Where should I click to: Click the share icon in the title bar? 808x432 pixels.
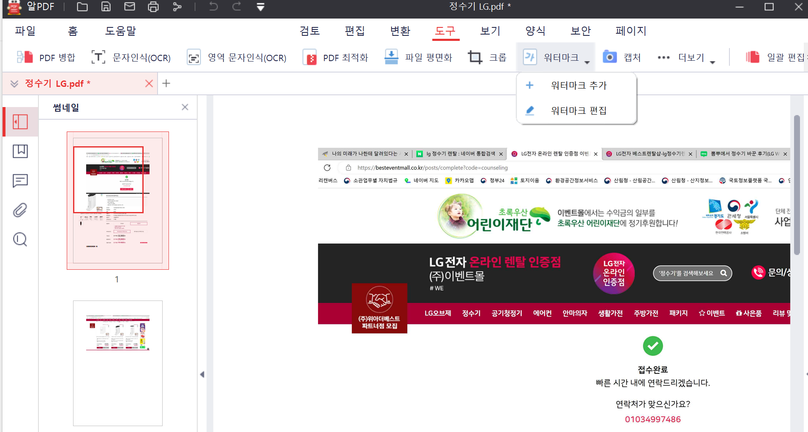pyautogui.click(x=177, y=7)
